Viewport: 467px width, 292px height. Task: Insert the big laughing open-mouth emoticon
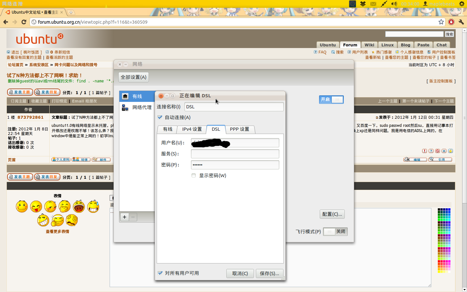coord(79,206)
